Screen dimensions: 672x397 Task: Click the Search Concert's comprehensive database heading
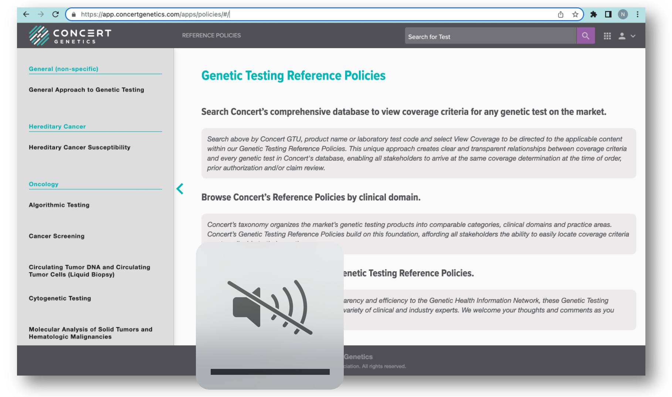point(404,112)
